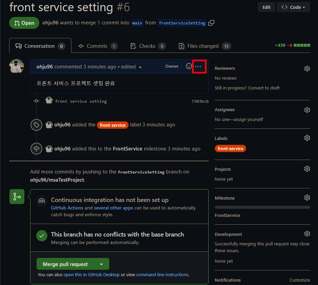Open FrontService milestone in sidebar
This screenshot has width=318, height=285.
[227, 216]
